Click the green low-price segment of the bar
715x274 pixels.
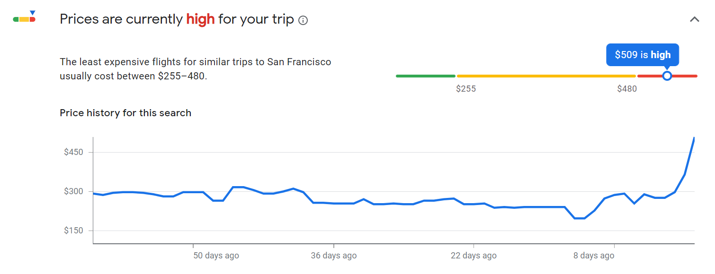point(425,76)
